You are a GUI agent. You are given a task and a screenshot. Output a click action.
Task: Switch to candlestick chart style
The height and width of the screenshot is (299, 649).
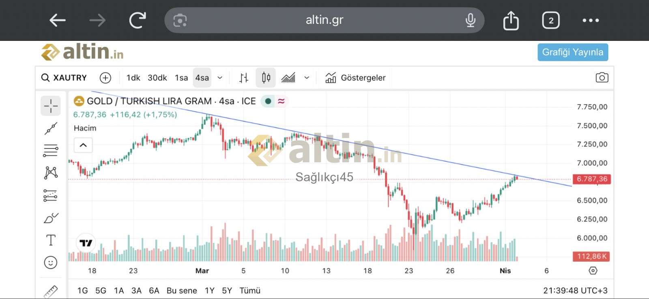pos(266,78)
